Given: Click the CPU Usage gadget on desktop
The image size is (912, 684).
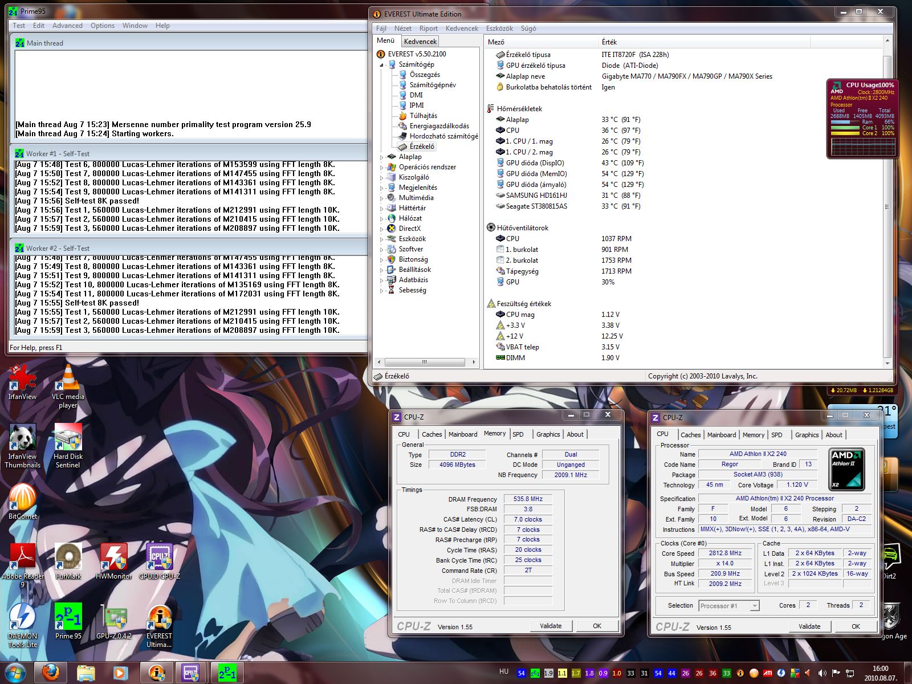Looking at the screenshot, I should point(862,119).
